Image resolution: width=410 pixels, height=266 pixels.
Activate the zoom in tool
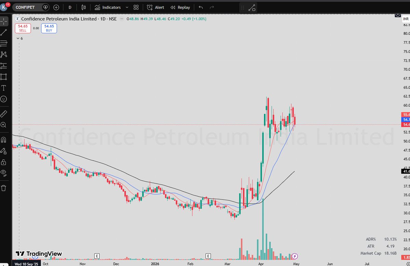coord(4,125)
